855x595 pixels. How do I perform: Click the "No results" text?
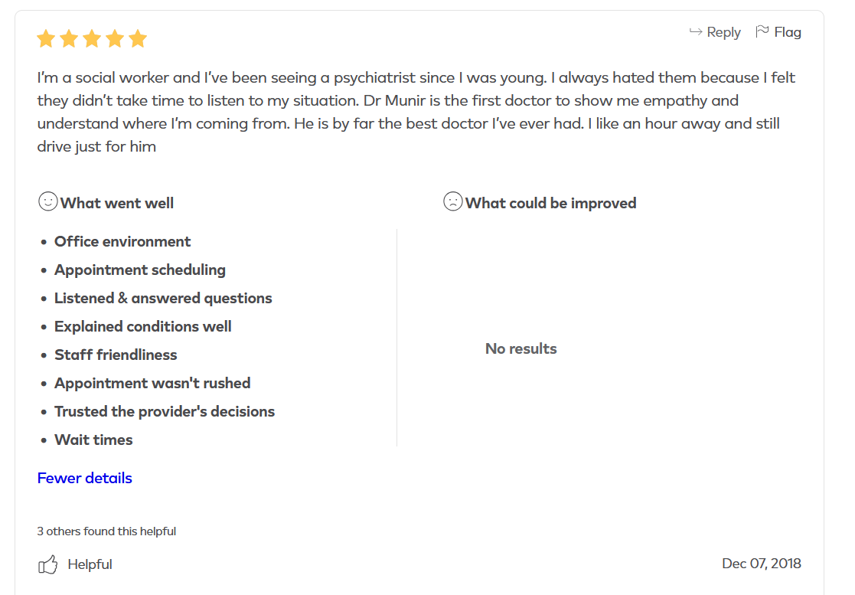point(521,348)
